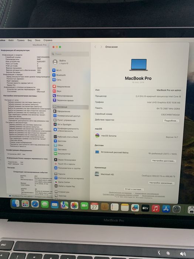The width and height of the screenshot is (194, 259).
Task: Go back with left chevron
Action: click(95, 47)
